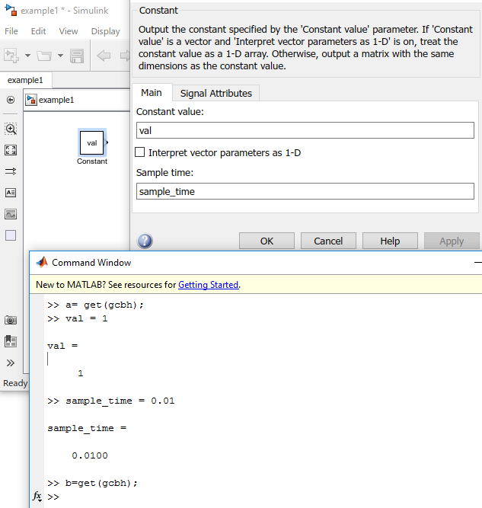Viewport: 482px width, 508px height.
Task: Click the OK button
Action: (x=267, y=241)
